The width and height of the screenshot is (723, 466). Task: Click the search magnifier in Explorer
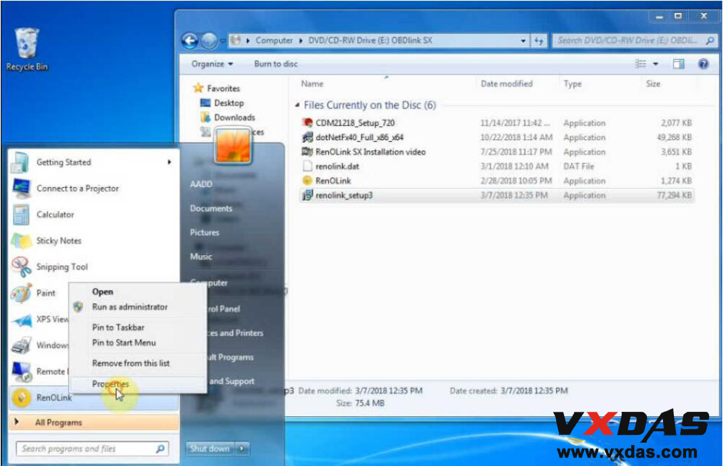(x=710, y=40)
